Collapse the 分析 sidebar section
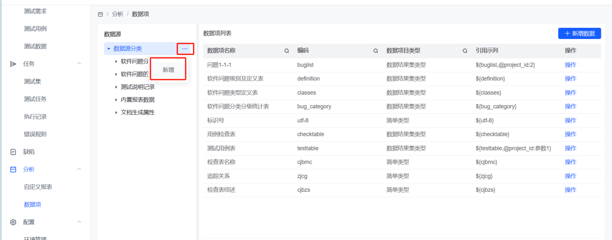Image resolution: width=612 pixels, height=240 pixels. point(79,169)
